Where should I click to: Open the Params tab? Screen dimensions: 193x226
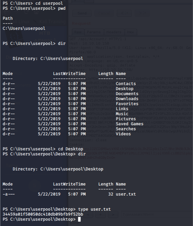point(94,32)
